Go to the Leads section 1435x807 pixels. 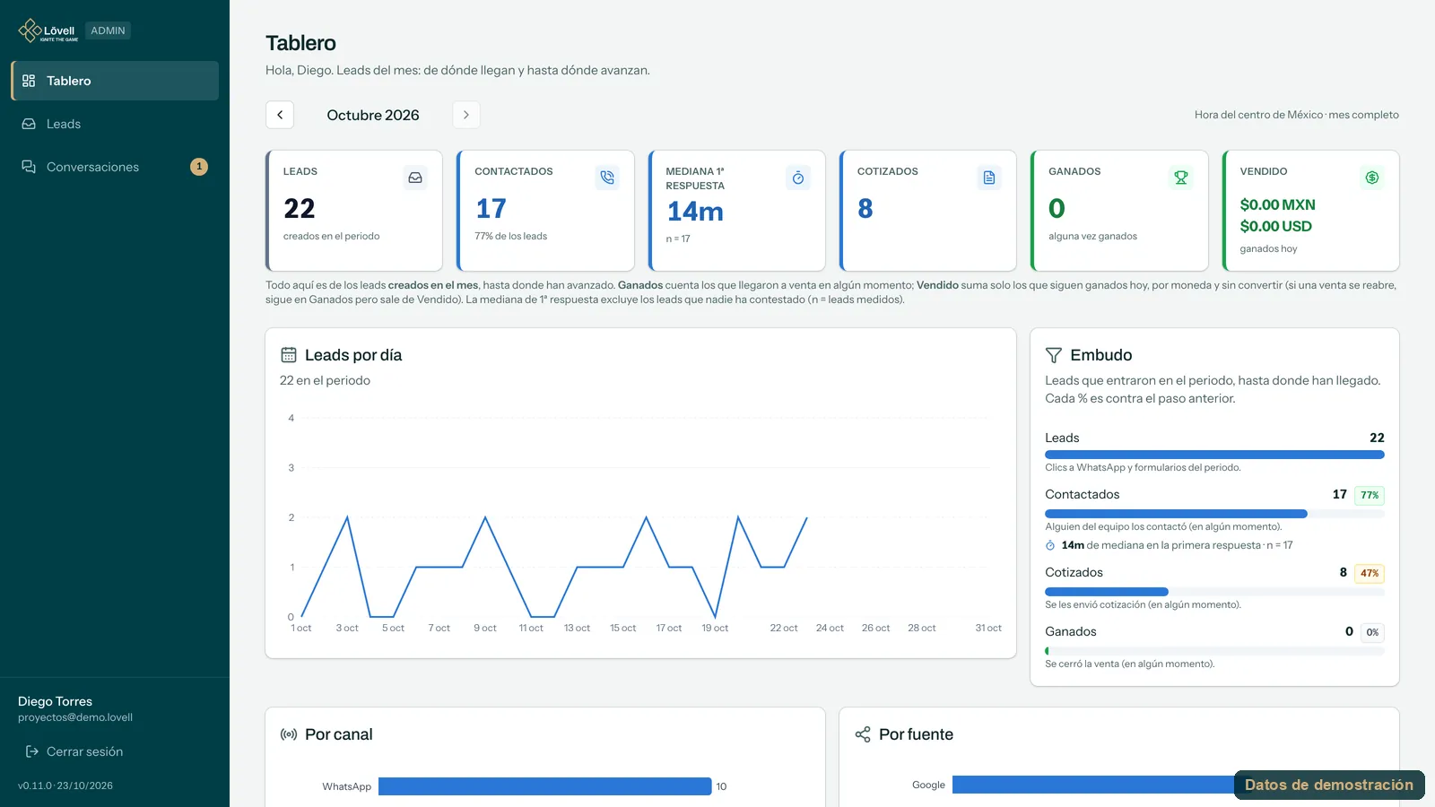click(x=115, y=124)
